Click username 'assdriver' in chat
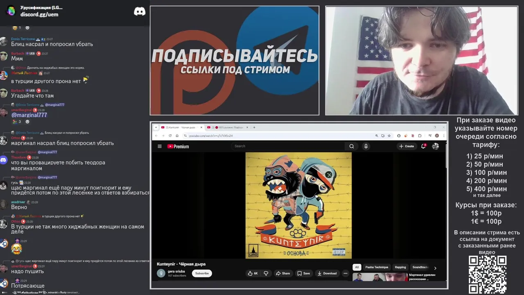This screenshot has height=295, width=524. pyautogui.click(x=18, y=202)
